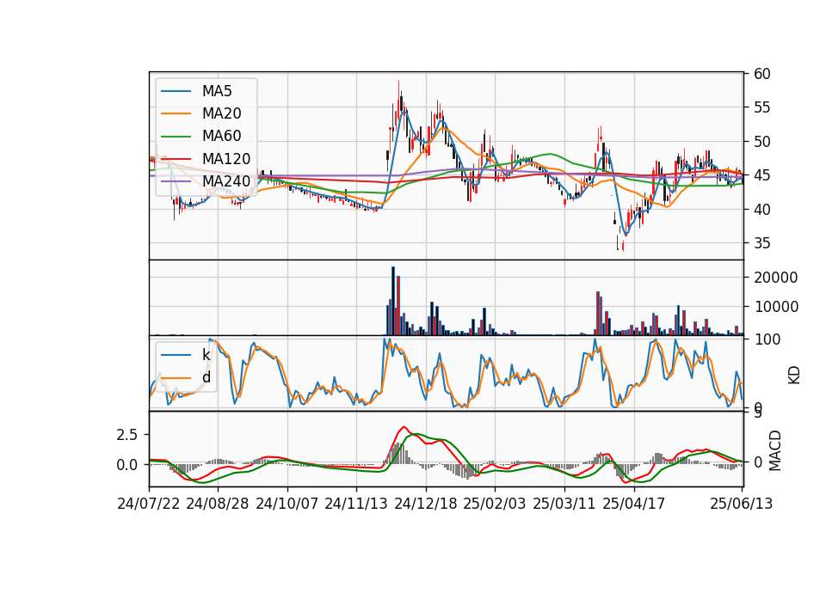Screen dimensions: 826x593
Task: Click the MACD left axis value 2.5
Action: click(127, 435)
